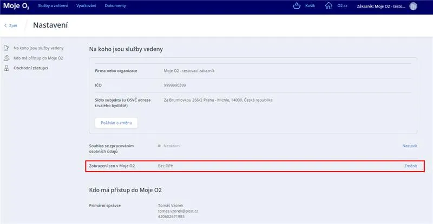Click the icon beside Kdo má přístup
Image resolution: width=433 pixels, height=224 pixels.
tap(6, 58)
